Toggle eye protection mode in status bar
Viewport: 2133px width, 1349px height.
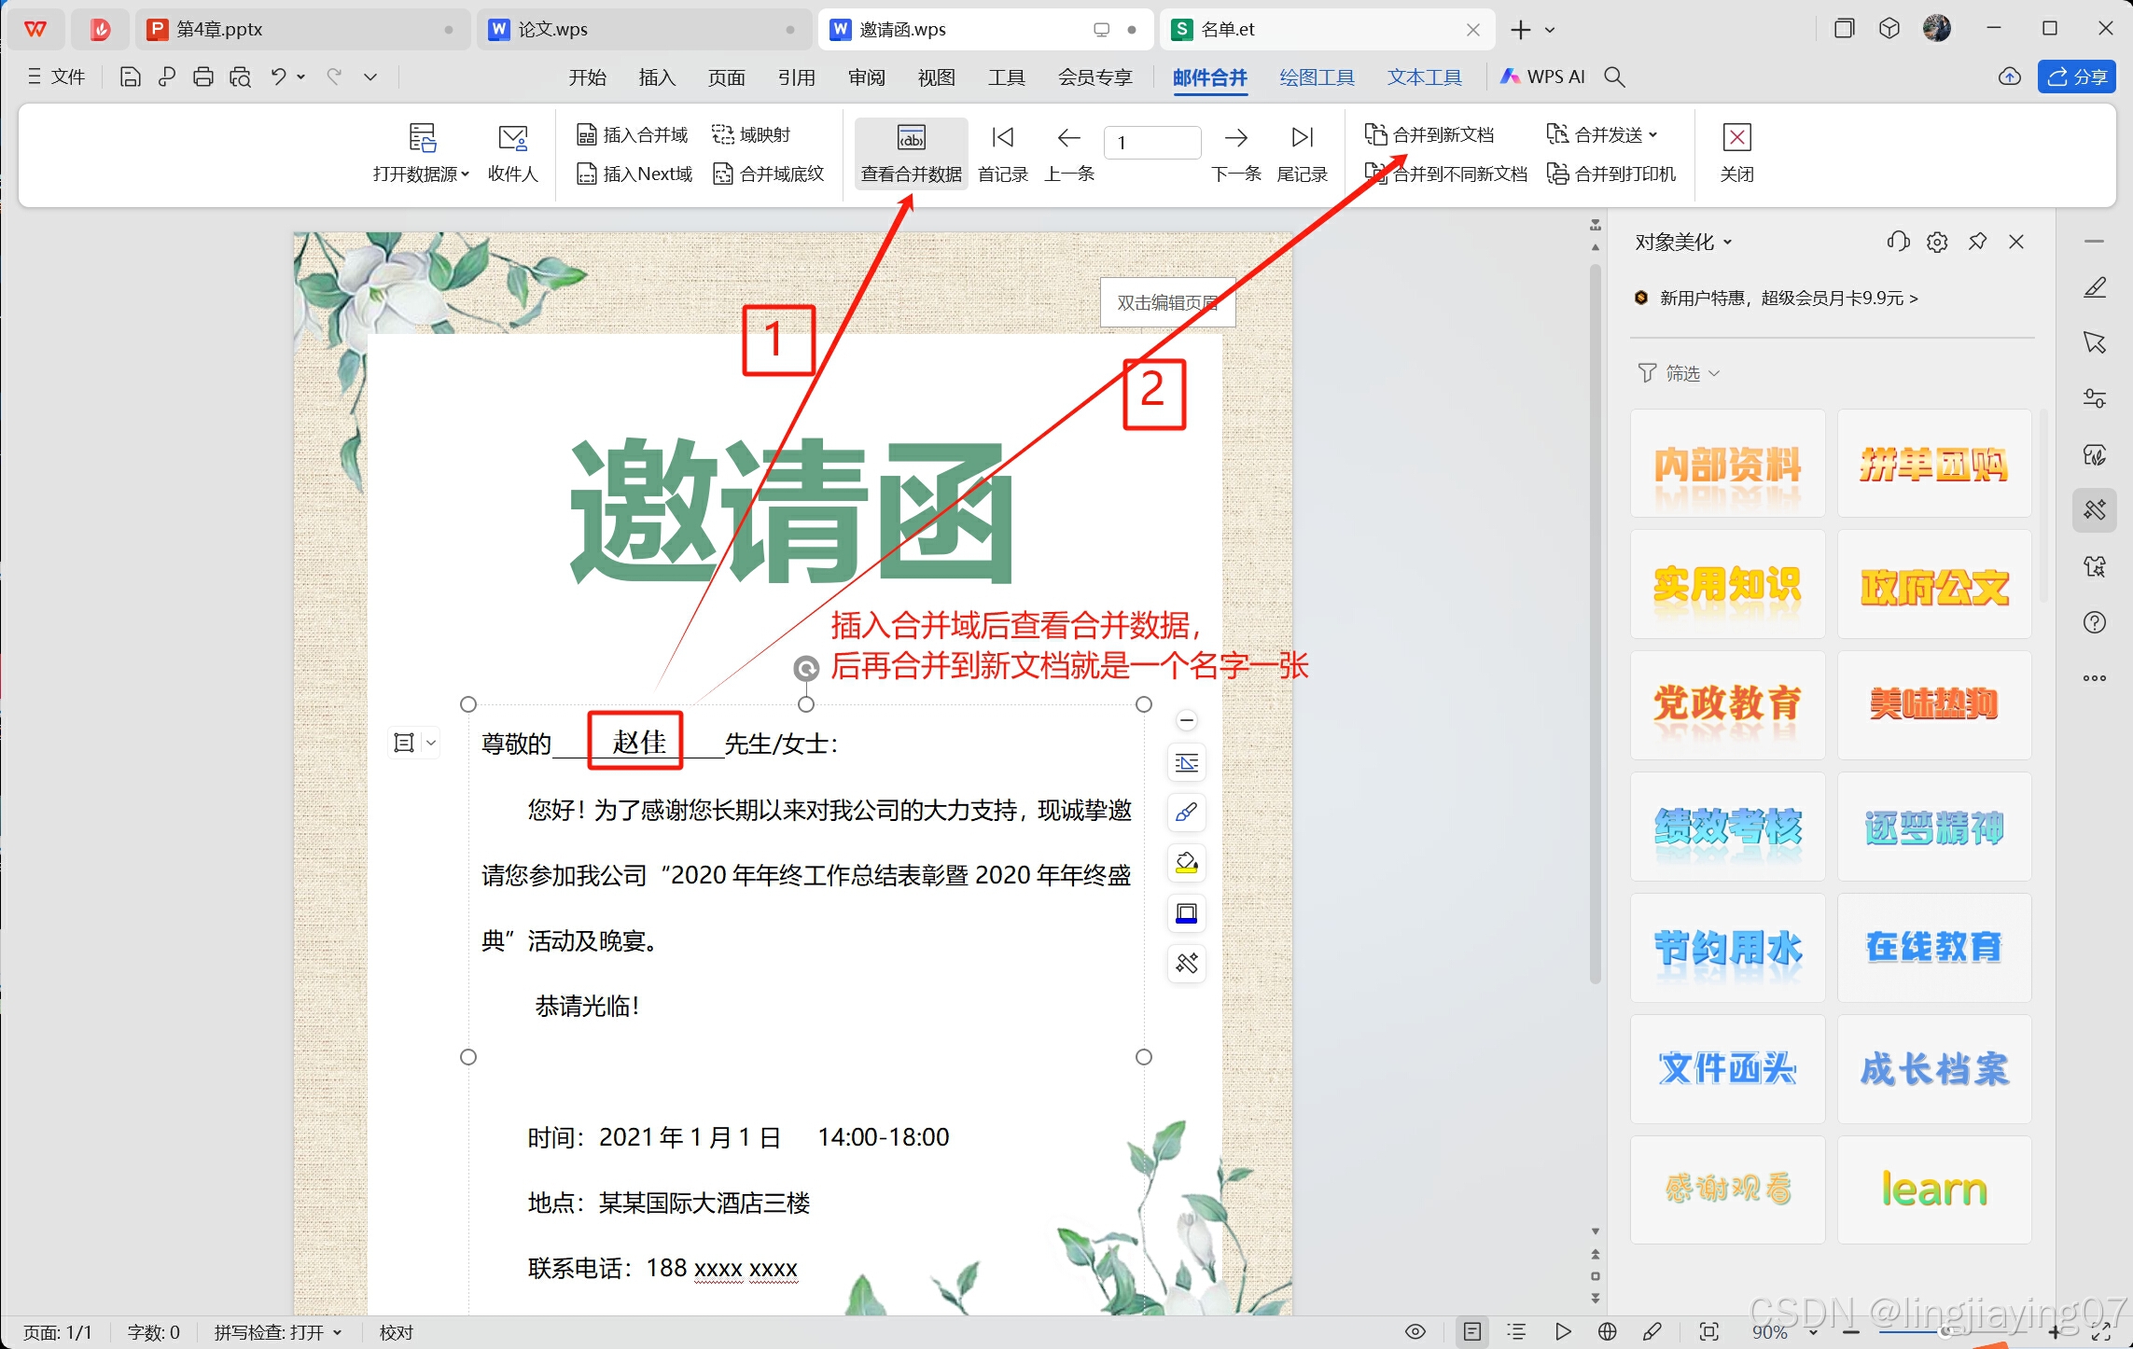[1415, 1331]
